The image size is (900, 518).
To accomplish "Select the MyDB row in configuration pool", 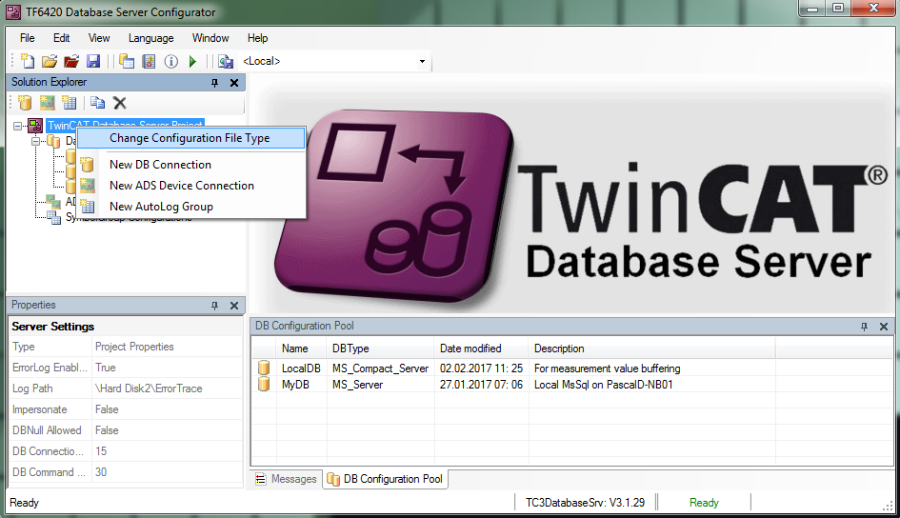I will 296,385.
